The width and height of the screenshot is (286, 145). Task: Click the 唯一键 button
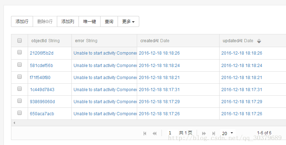(90, 22)
